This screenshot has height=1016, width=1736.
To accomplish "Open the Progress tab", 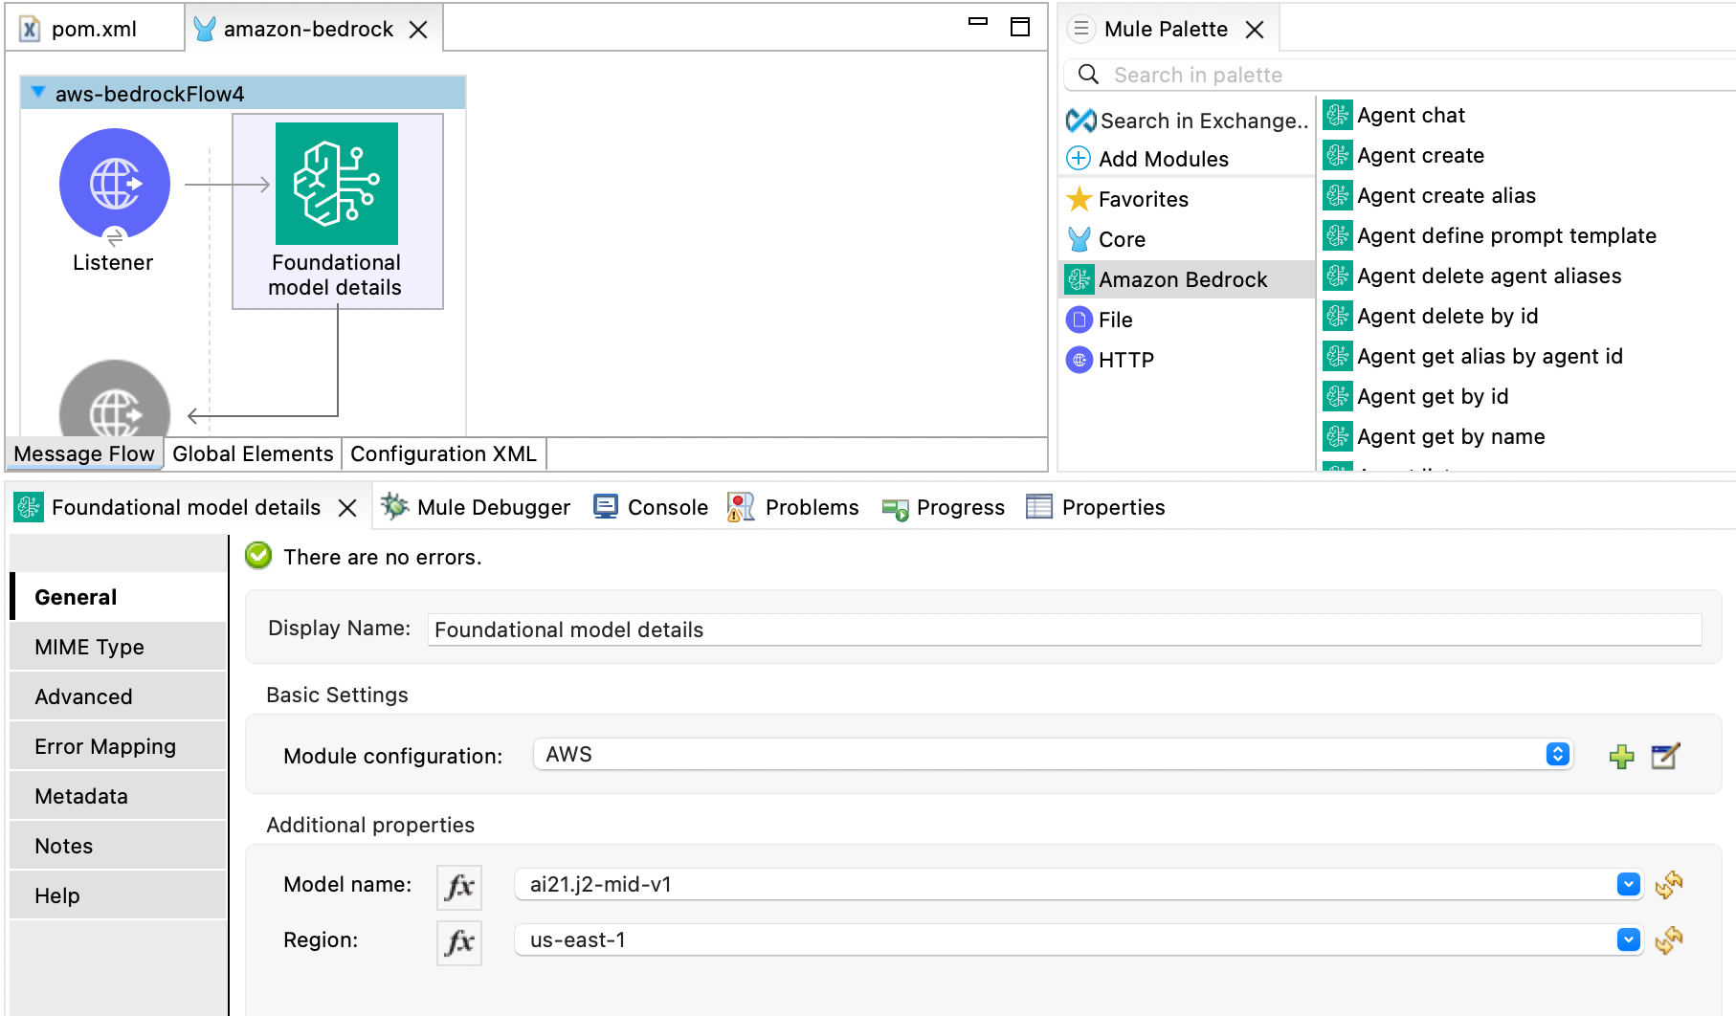I will pyautogui.click(x=944, y=507).
